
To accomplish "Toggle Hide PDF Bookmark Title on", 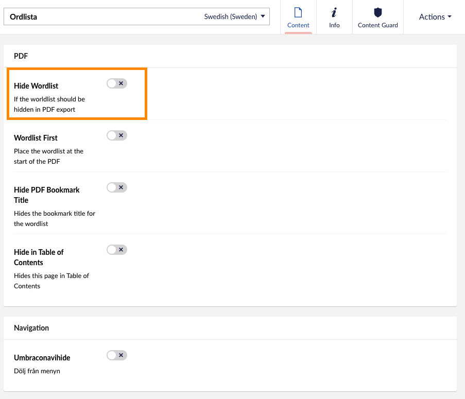I will click(117, 187).
